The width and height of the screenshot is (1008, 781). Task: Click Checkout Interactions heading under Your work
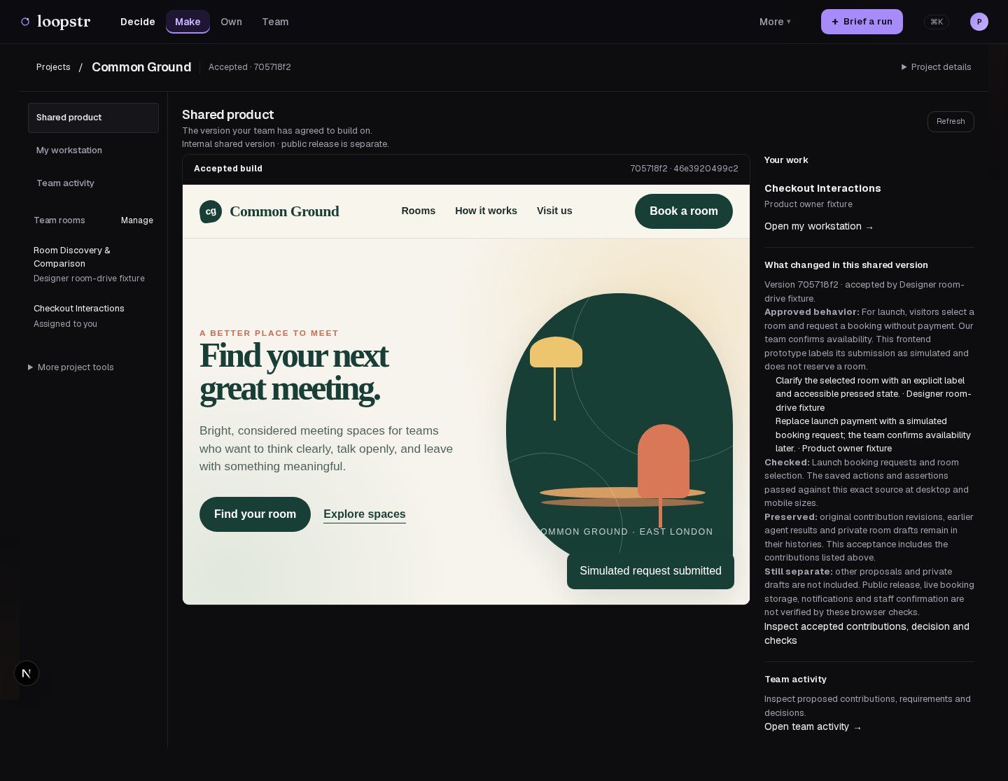pyautogui.click(x=822, y=188)
